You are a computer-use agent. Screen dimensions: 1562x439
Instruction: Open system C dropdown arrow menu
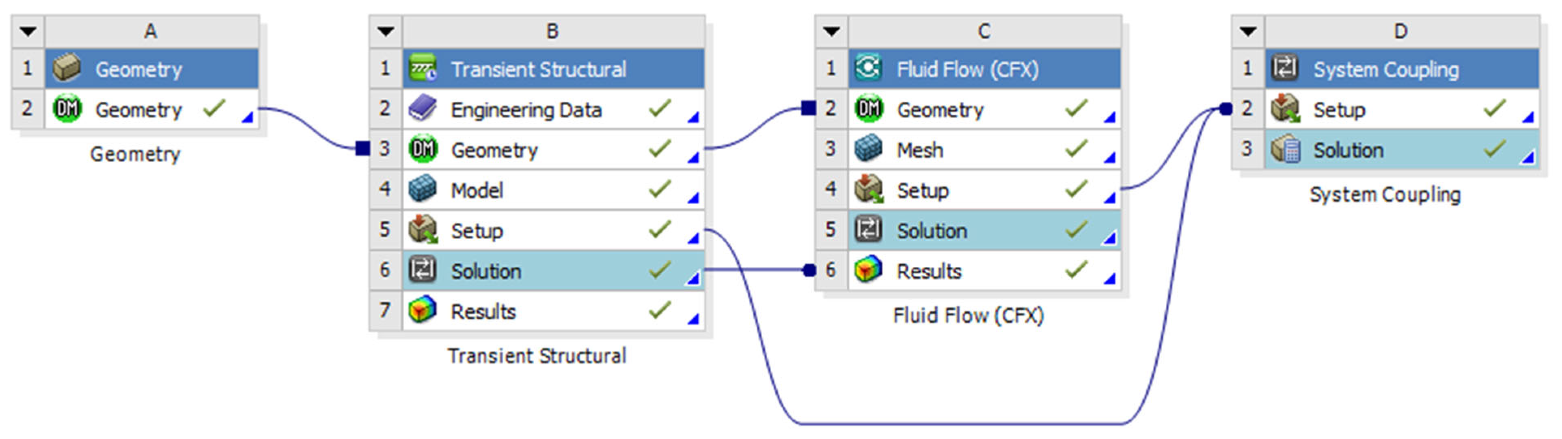pyautogui.click(x=831, y=32)
